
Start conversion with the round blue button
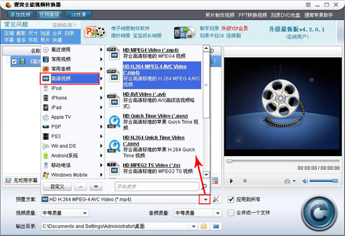pyautogui.click(x=319, y=213)
